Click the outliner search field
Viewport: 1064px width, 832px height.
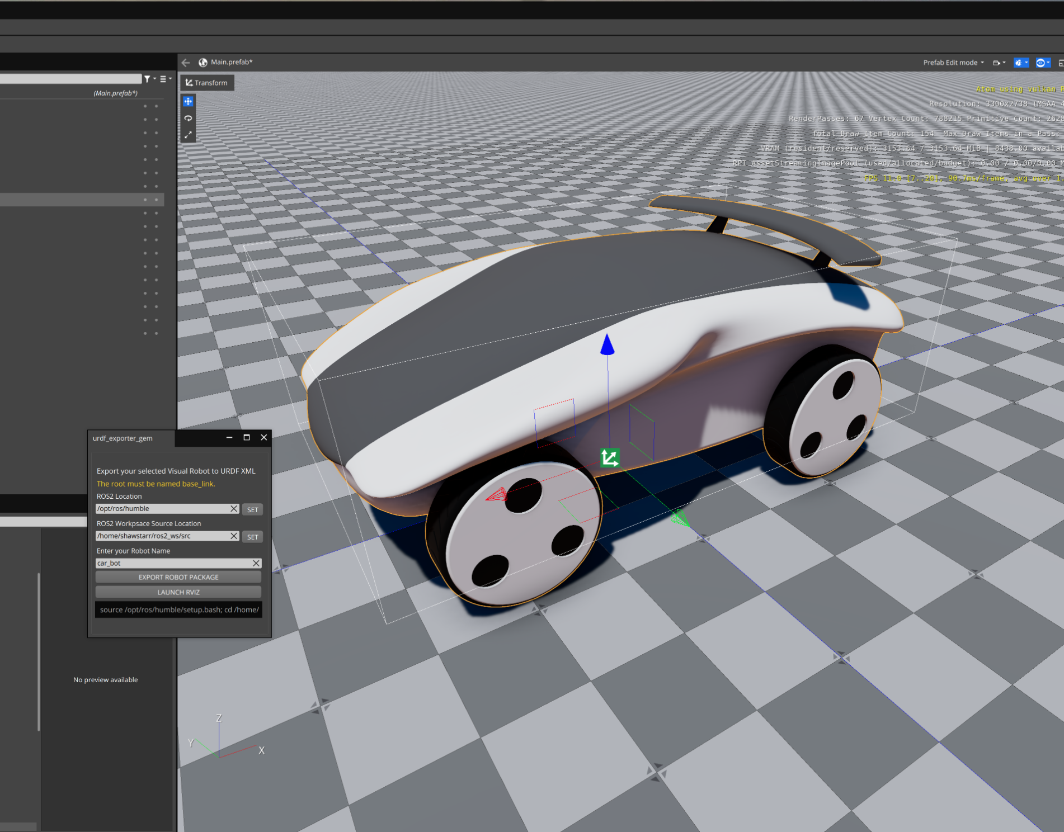[x=70, y=79]
